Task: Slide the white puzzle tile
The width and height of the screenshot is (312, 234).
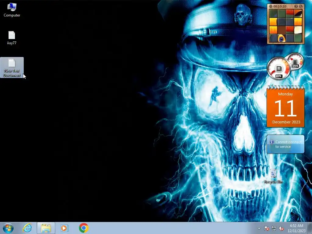Action: tap(298, 30)
